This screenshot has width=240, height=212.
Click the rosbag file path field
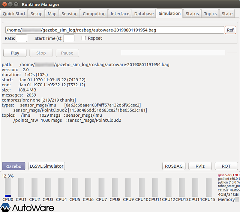click(115, 30)
